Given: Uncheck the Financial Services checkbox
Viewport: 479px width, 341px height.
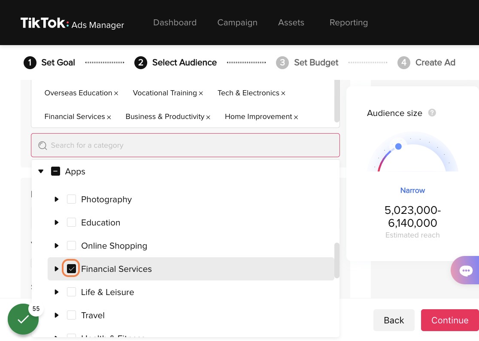Looking at the screenshot, I should 71,269.
